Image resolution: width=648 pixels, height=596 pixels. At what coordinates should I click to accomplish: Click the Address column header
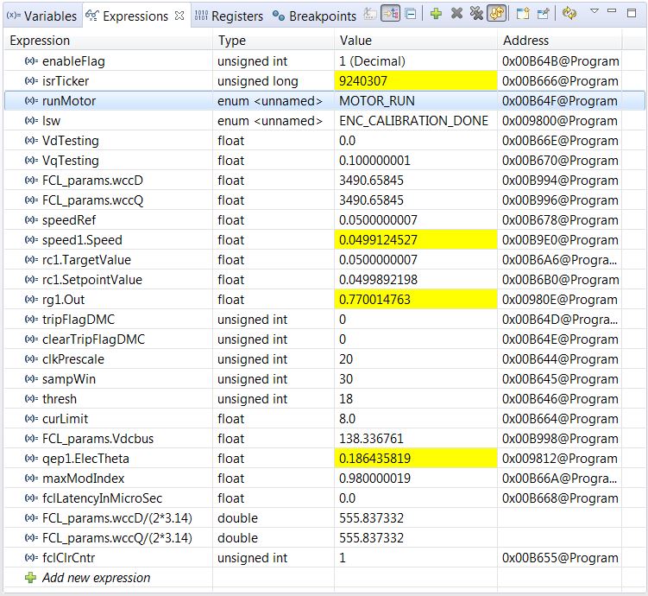click(x=525, y=41)
